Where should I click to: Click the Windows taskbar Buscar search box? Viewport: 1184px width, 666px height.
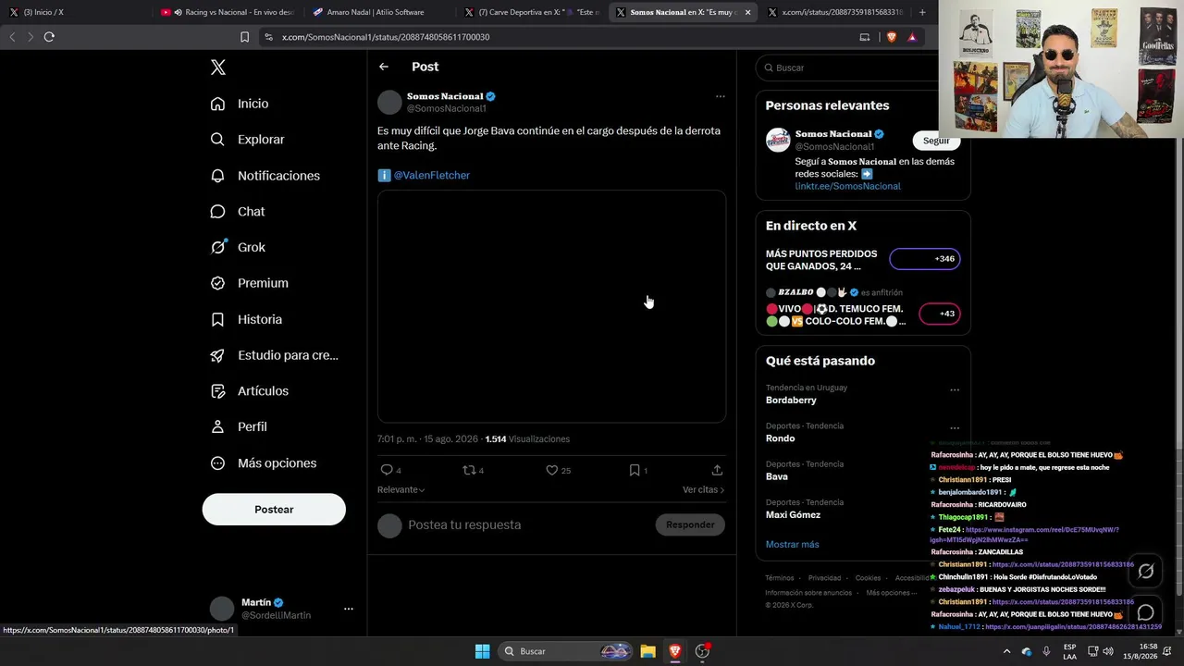coord(566,651)
